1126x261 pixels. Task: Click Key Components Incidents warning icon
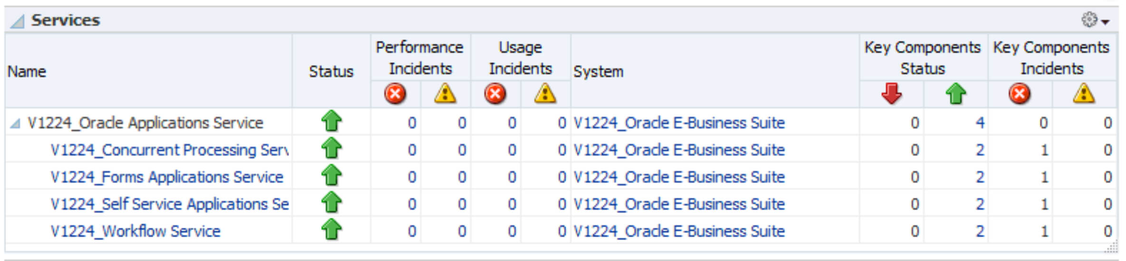pos(1084,93)
